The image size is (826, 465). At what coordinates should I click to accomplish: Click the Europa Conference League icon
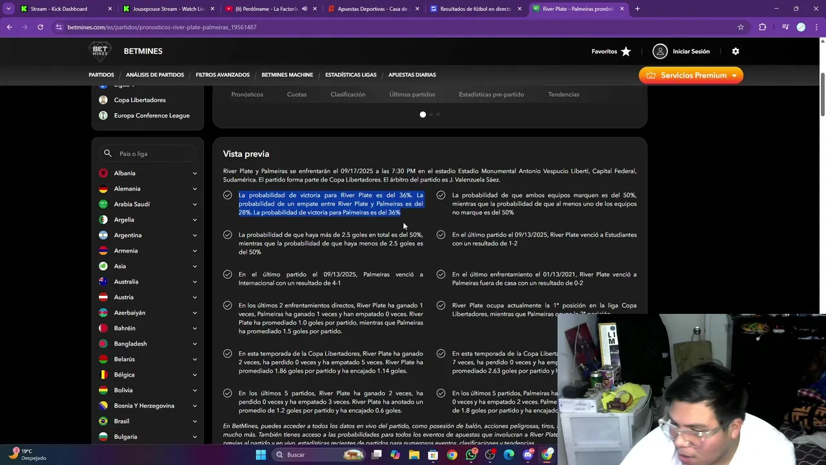103,116
